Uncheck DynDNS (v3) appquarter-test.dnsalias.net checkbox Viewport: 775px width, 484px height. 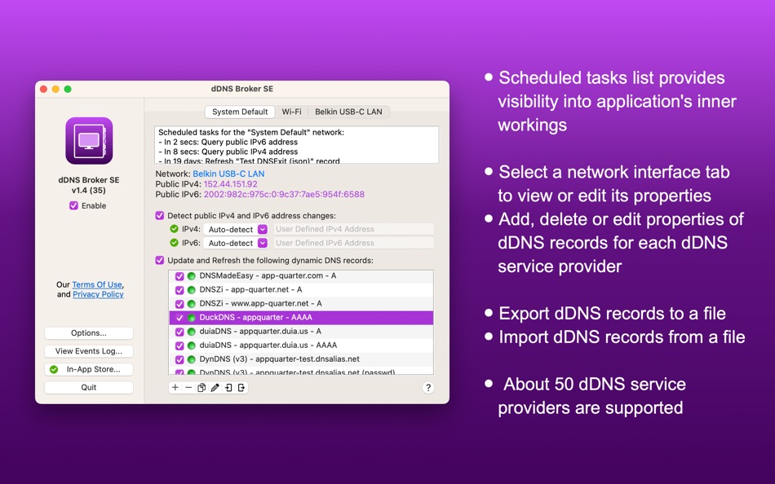tap(179, 359)
